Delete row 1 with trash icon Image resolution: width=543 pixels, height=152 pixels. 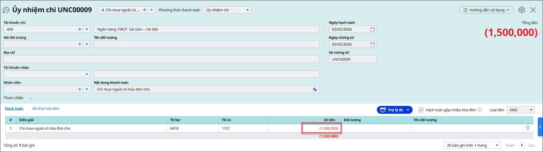[528, 128]
